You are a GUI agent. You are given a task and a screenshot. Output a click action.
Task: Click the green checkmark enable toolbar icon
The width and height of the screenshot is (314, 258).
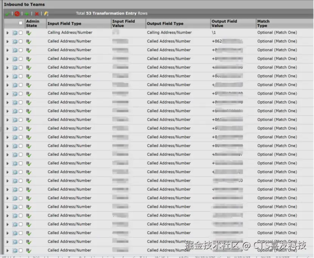(8, 14)
